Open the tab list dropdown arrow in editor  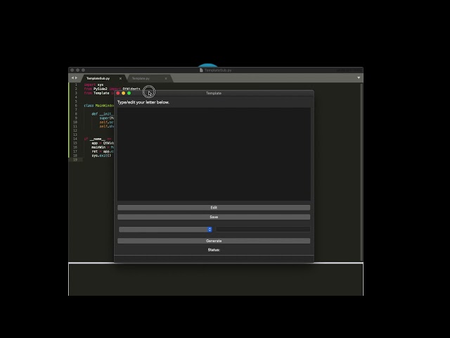[x=359, y=78]
